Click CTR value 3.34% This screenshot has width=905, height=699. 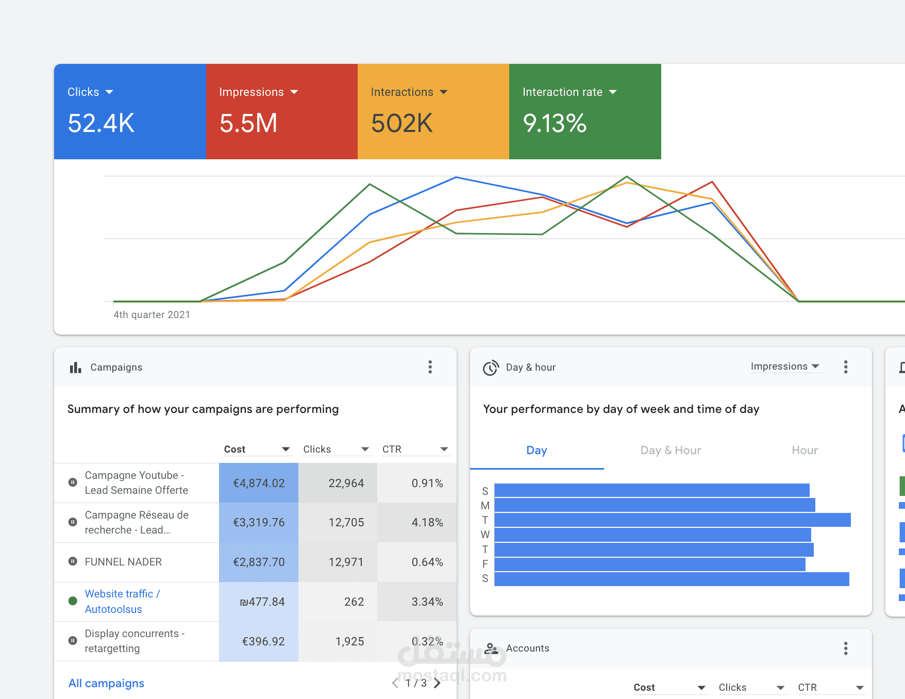pyautogui.click(x=427, y=602)
